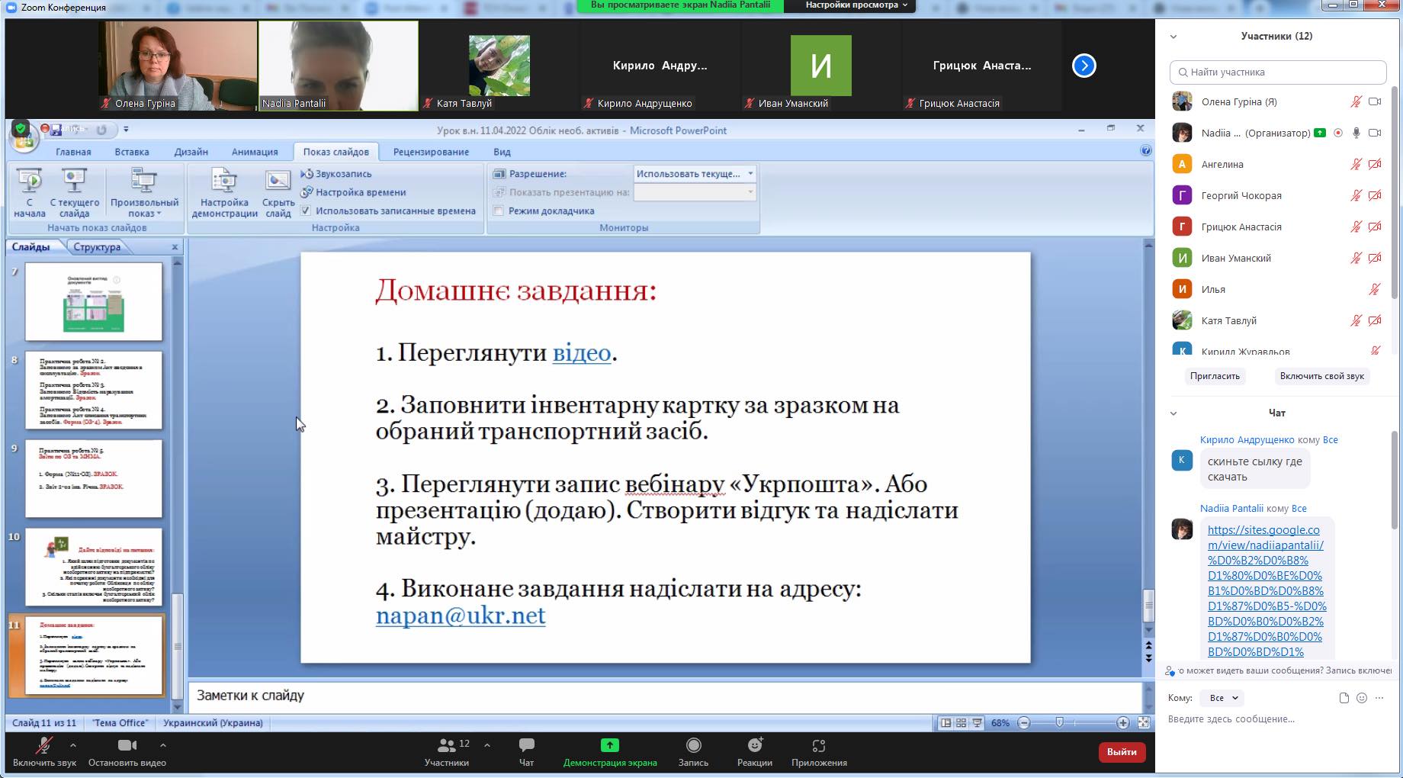Click Запись record button in Zoom
This screenshot has width=1403, height=778.
693,751
